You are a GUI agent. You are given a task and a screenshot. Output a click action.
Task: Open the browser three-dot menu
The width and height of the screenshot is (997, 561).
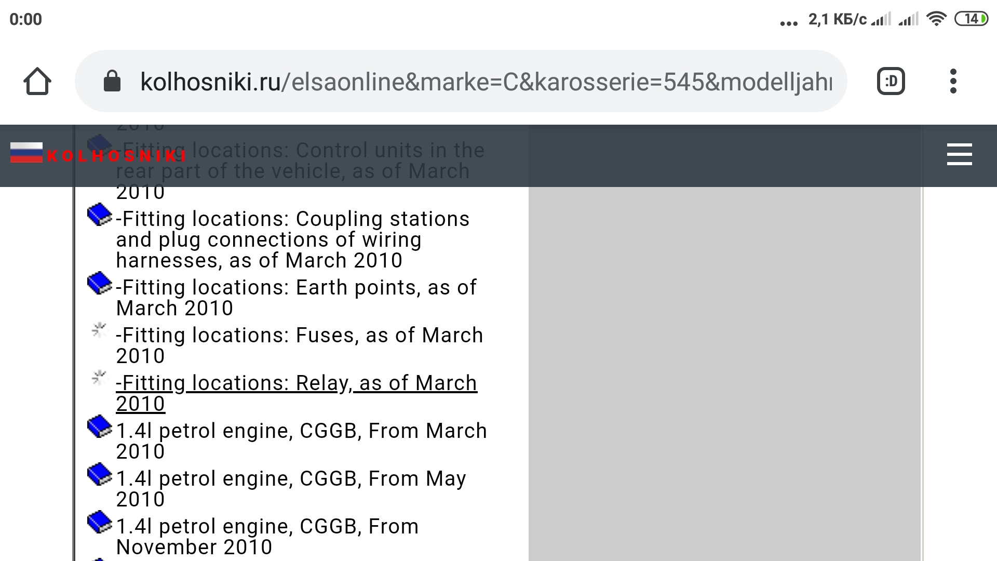point(953,82)
